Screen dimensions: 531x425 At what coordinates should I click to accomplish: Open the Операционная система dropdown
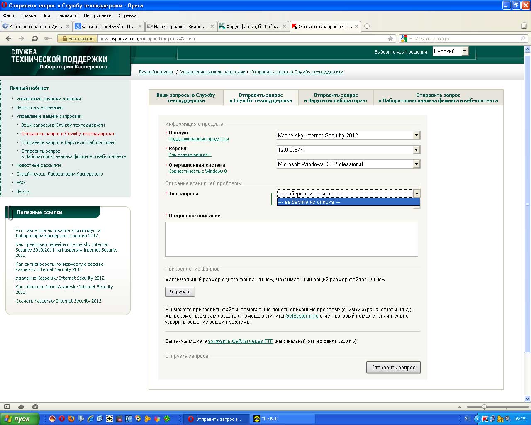coord(348,164)
